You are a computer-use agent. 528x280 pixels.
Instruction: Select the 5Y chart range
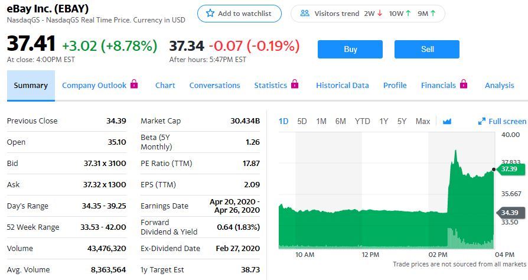coord(402,121)
